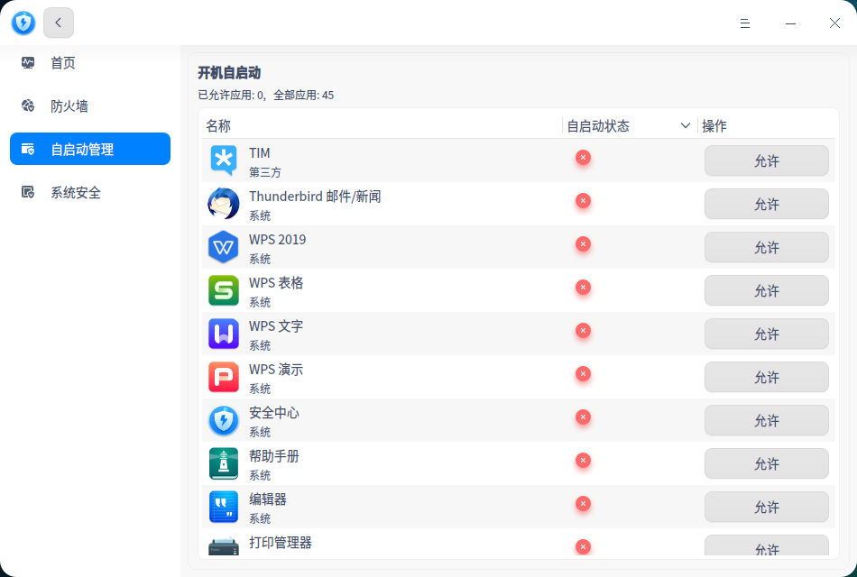Viewport: 857px width, 577px height.
Task: Click the WPS 2019 icon
Action: 223,247
